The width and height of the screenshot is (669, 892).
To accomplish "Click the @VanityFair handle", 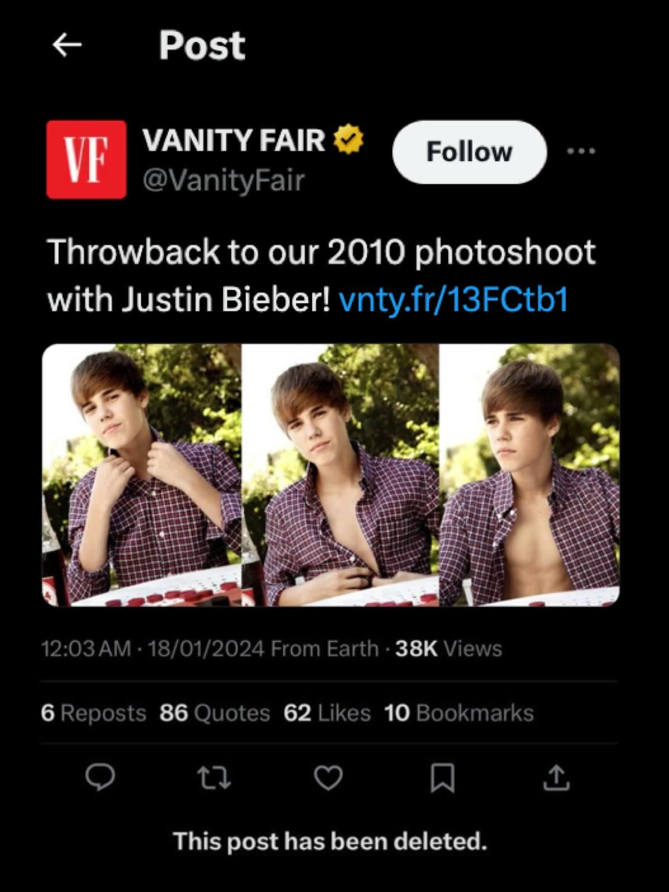I will [224, 180].
